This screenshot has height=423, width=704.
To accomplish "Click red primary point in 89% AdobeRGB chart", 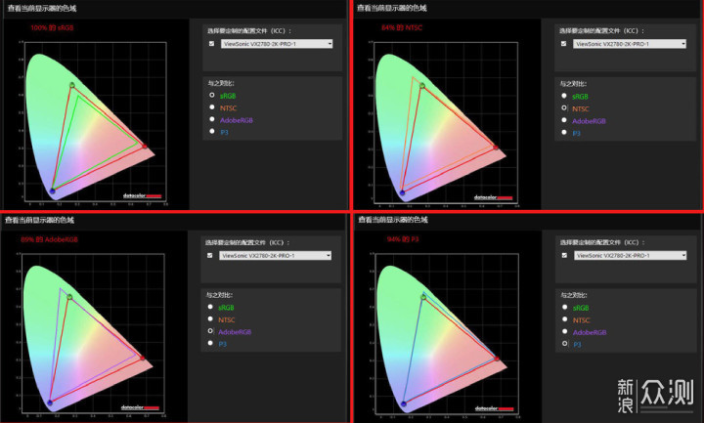I will click(x=143, y=358).
